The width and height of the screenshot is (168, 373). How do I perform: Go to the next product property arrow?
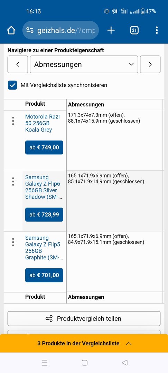[x=150, y=64]
